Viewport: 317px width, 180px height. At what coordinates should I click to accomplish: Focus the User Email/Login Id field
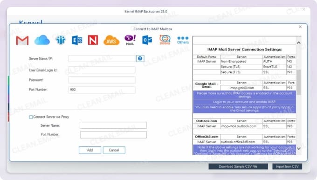coord(102,70)
